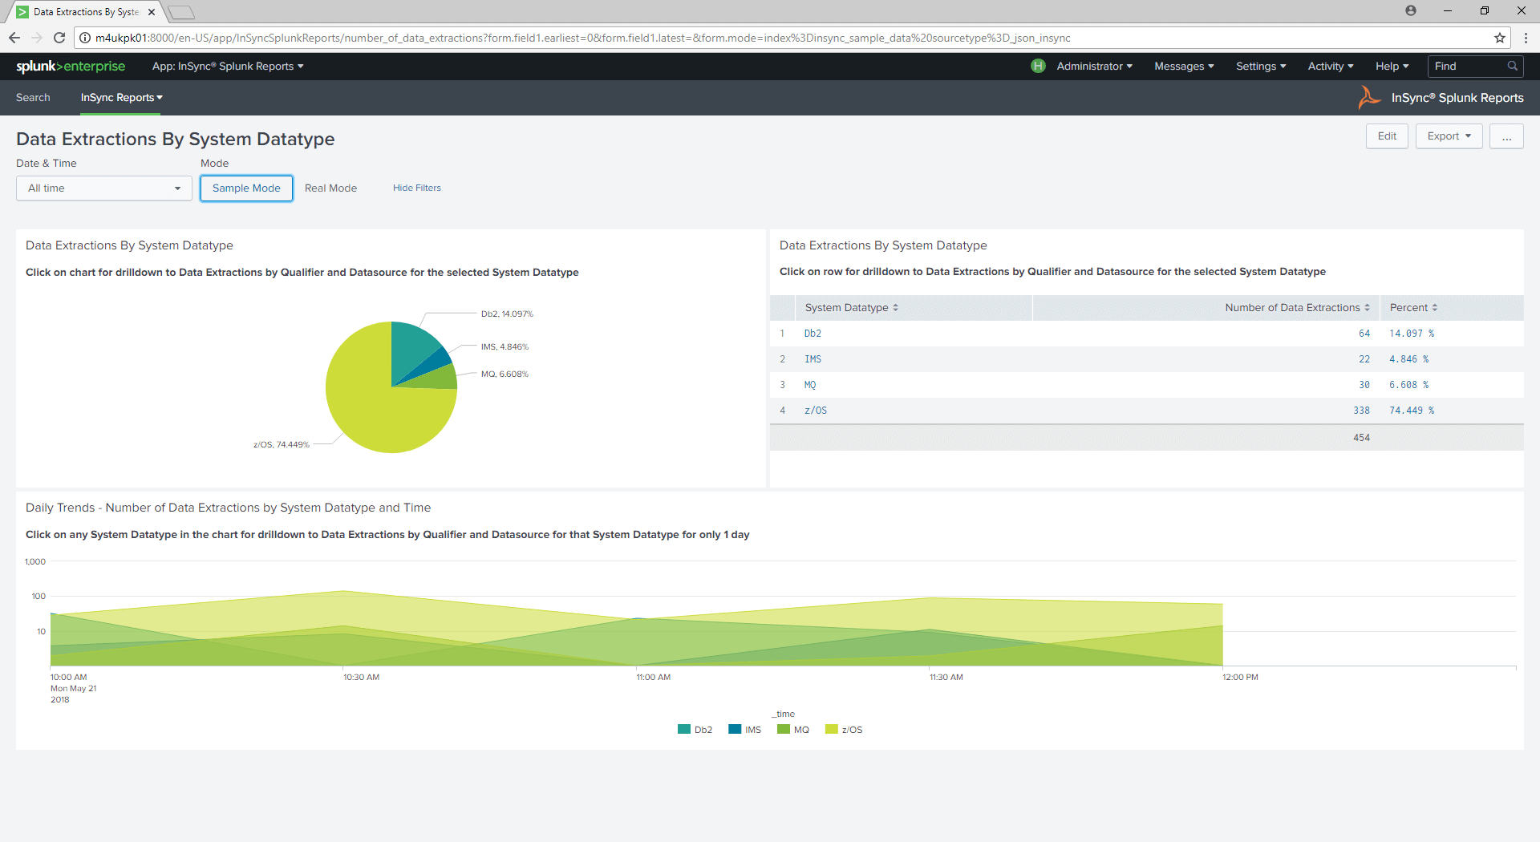This screenshot has width=1540, height=842.
Task: Switch to Real Mode
Action: [330, 188]
